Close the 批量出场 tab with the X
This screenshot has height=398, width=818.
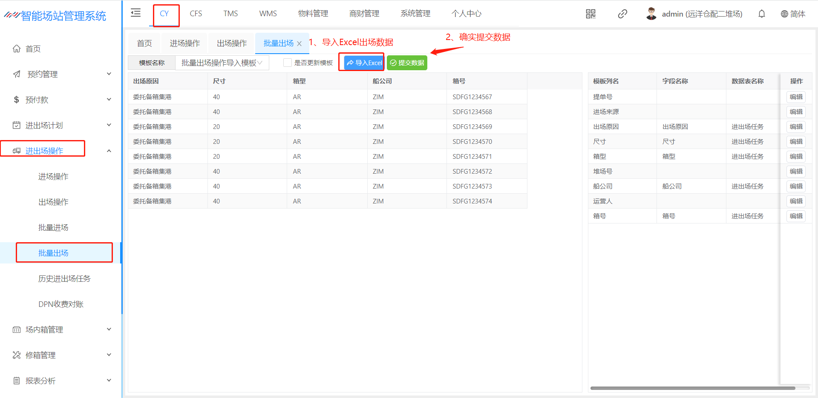coord(300,43)
